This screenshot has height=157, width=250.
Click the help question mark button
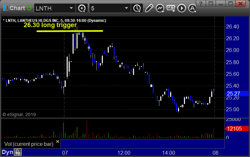click(201, 4)
